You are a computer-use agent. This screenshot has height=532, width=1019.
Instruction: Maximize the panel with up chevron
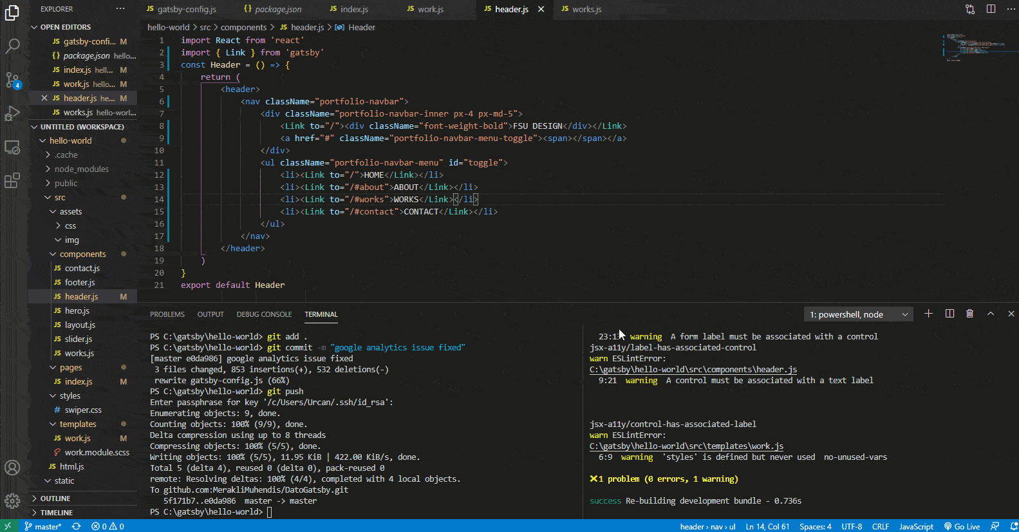pos(991,314)
